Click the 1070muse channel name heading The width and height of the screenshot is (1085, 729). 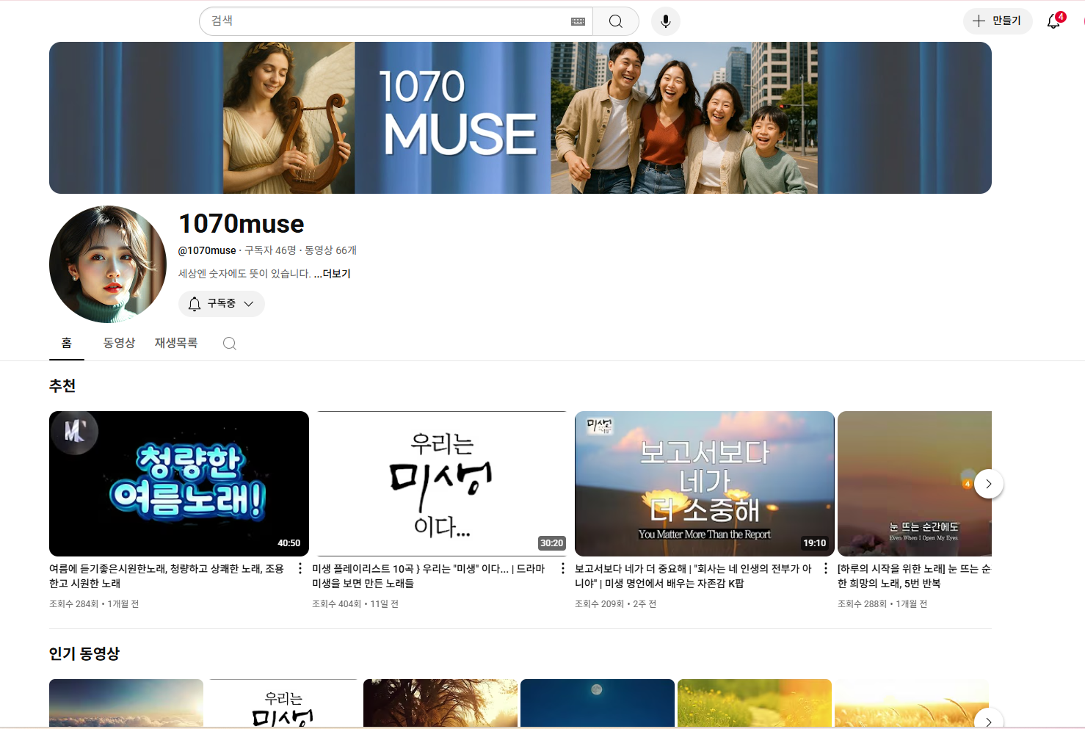(x=242, y=224)
